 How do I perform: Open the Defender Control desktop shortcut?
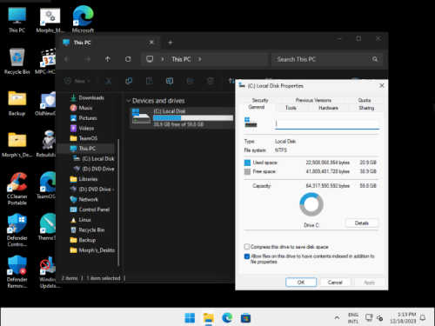[x=17, y=230]
